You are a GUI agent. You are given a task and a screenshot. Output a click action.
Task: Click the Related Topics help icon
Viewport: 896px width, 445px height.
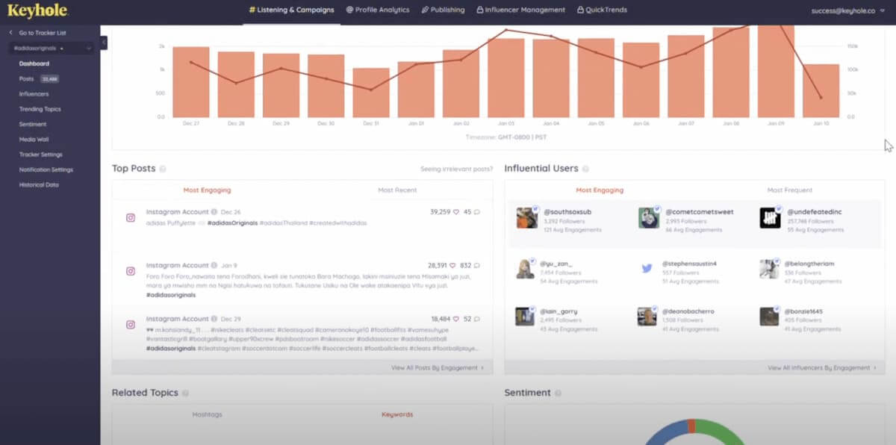(x=184, y=392)
